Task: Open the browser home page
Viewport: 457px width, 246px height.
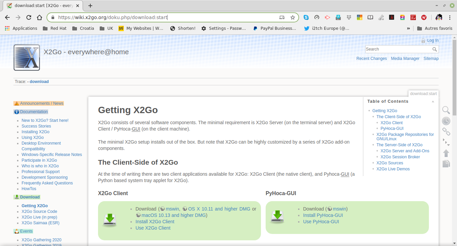Action: [x=39, y=17]
